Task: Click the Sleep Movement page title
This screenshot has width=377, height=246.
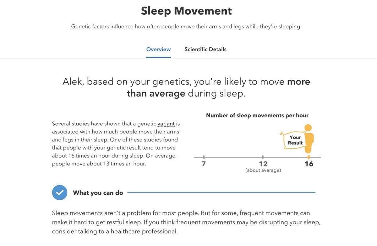Action: (187, 11)
